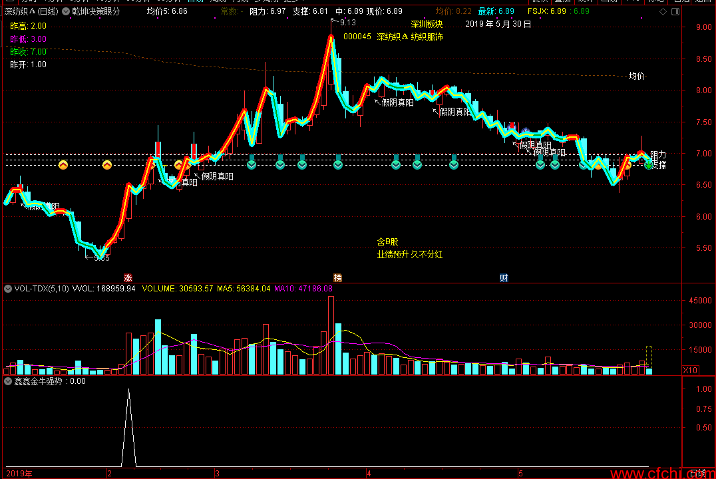Click the 2019年 label on the time axis
Screen dimensions: 716x479
pyautogui.click(x=19, y=474)
